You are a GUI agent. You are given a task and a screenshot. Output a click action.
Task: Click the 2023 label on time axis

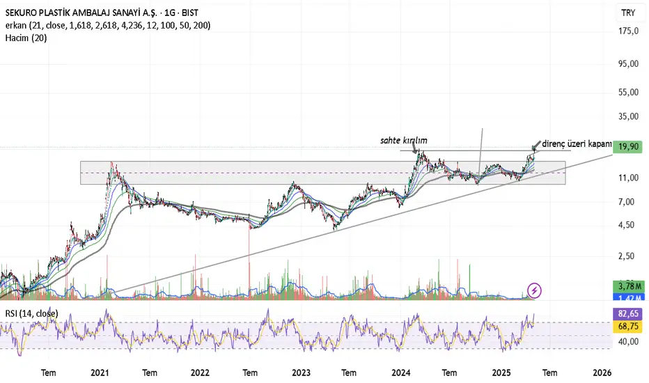tap(301, 373)
